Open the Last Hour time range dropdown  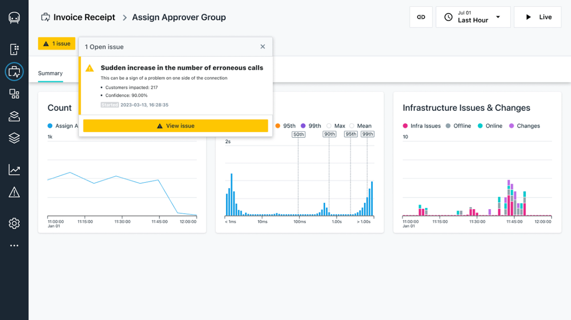(473, 17)
